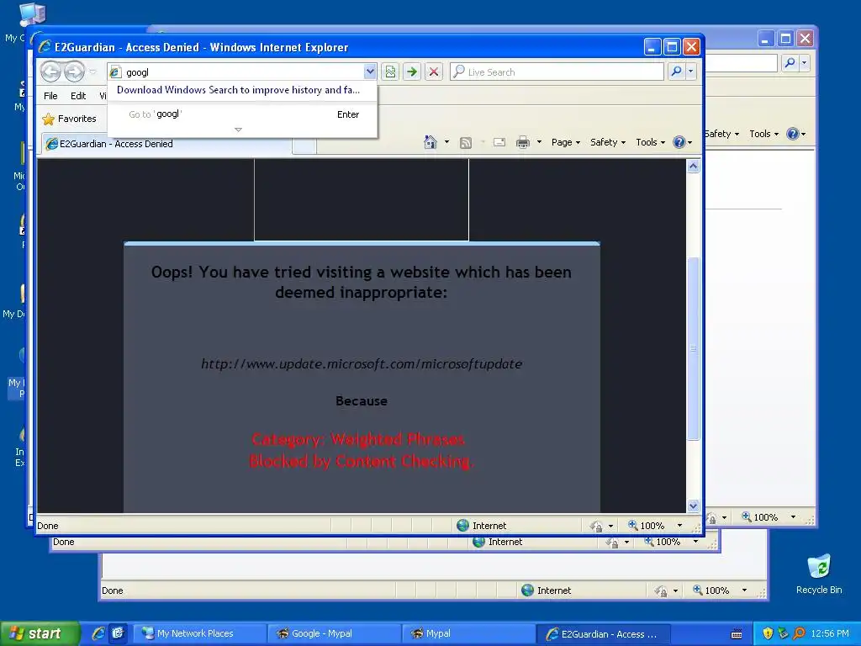Open Tools menu in the back window
861x646 pixels.
click(763, 134)
